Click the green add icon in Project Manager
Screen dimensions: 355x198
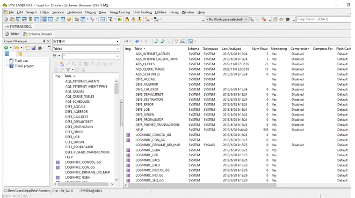point(6,48)
